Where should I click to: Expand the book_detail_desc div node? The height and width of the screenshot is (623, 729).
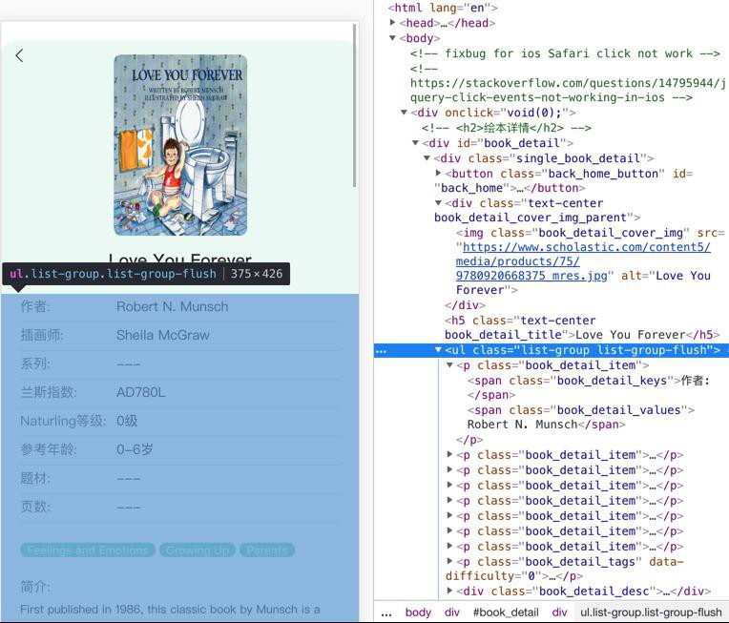pyautogui.click(x=449, y=591)
